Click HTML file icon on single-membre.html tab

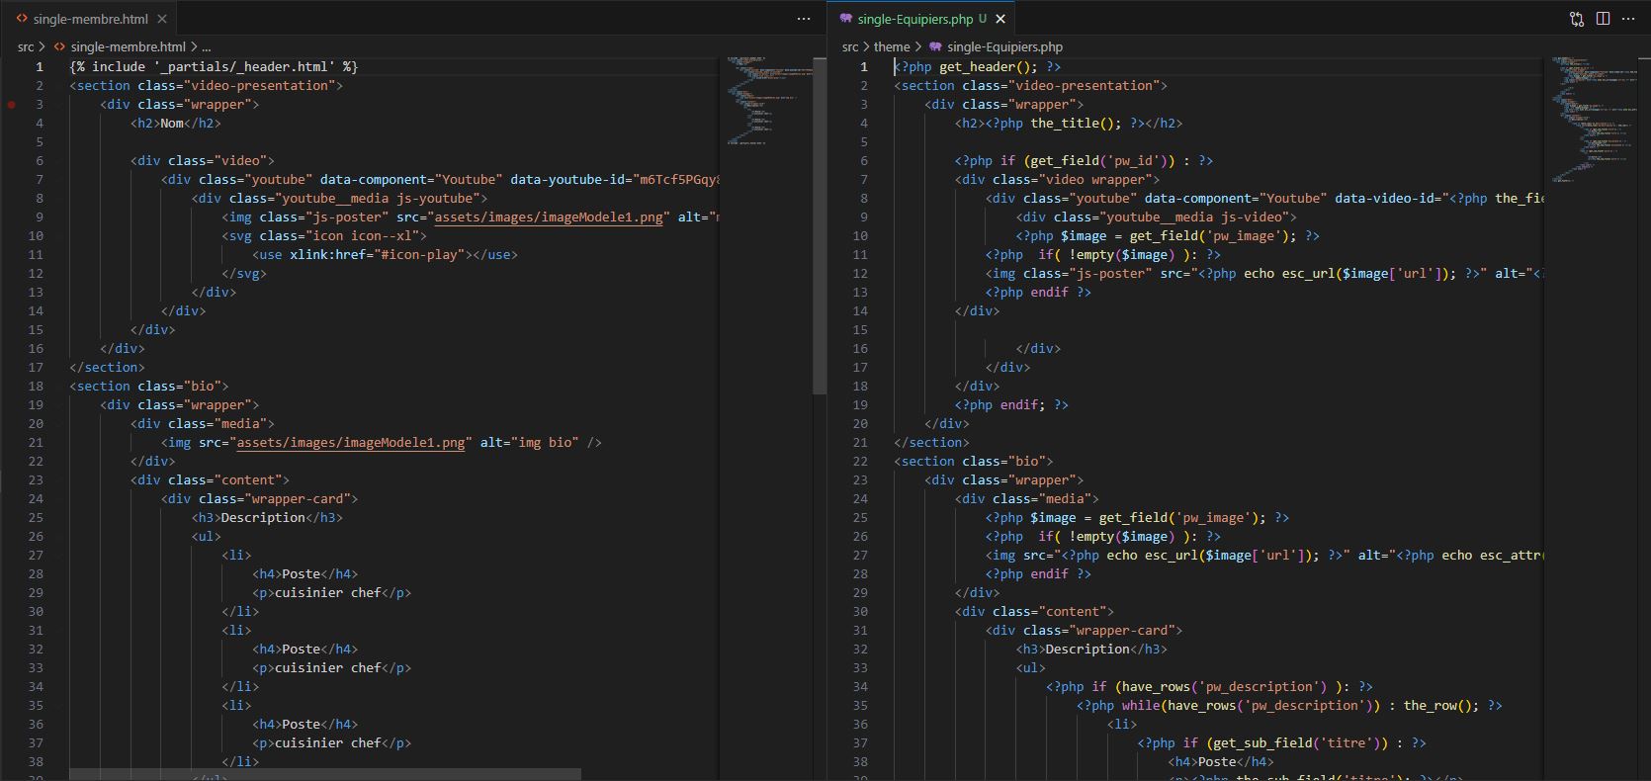click(22, 19)
